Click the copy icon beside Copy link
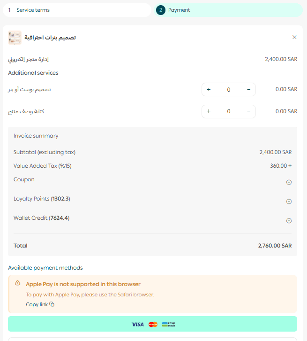The height and width of the screenshot is (341, 307). tap(52, 304)
